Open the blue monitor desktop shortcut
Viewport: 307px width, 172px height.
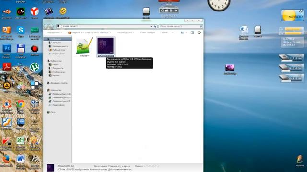(x=21, y=123)
